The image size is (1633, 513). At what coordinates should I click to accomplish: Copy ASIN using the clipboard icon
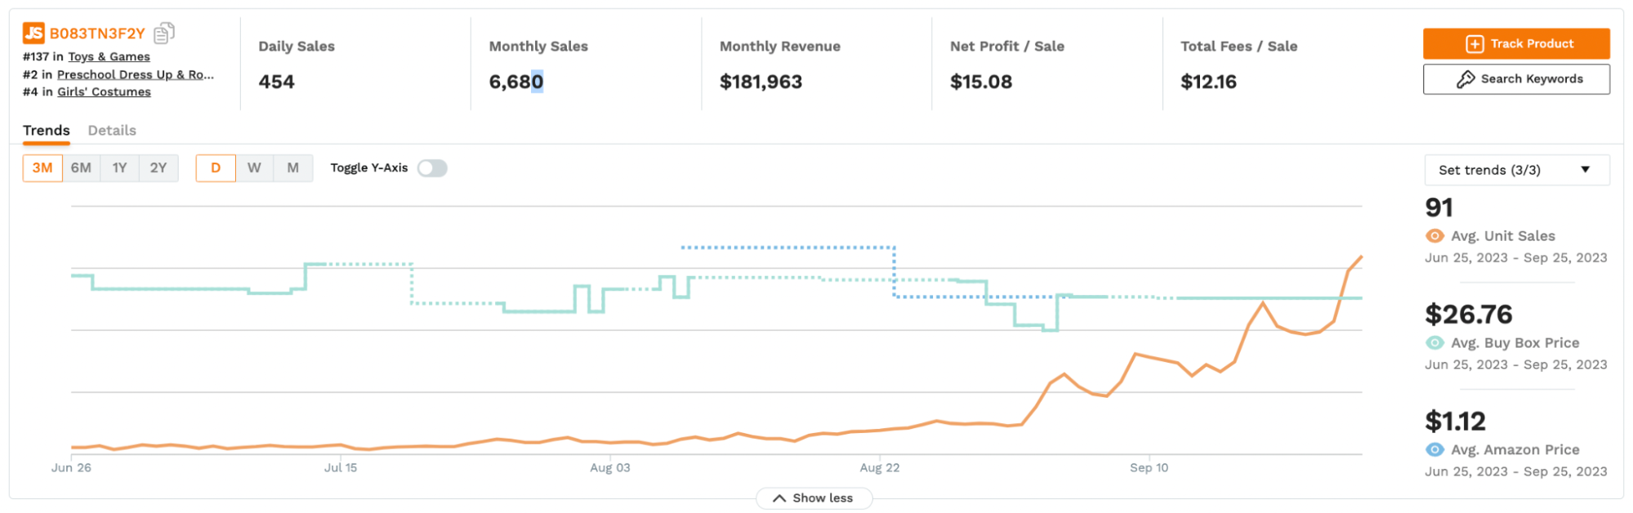[x=164, y=33]
